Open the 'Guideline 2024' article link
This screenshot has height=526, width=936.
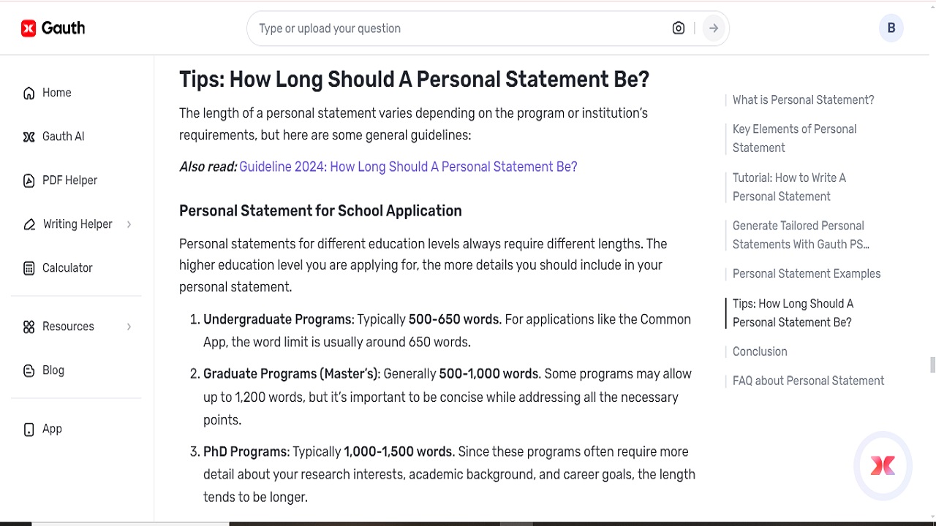click(408, 167)
